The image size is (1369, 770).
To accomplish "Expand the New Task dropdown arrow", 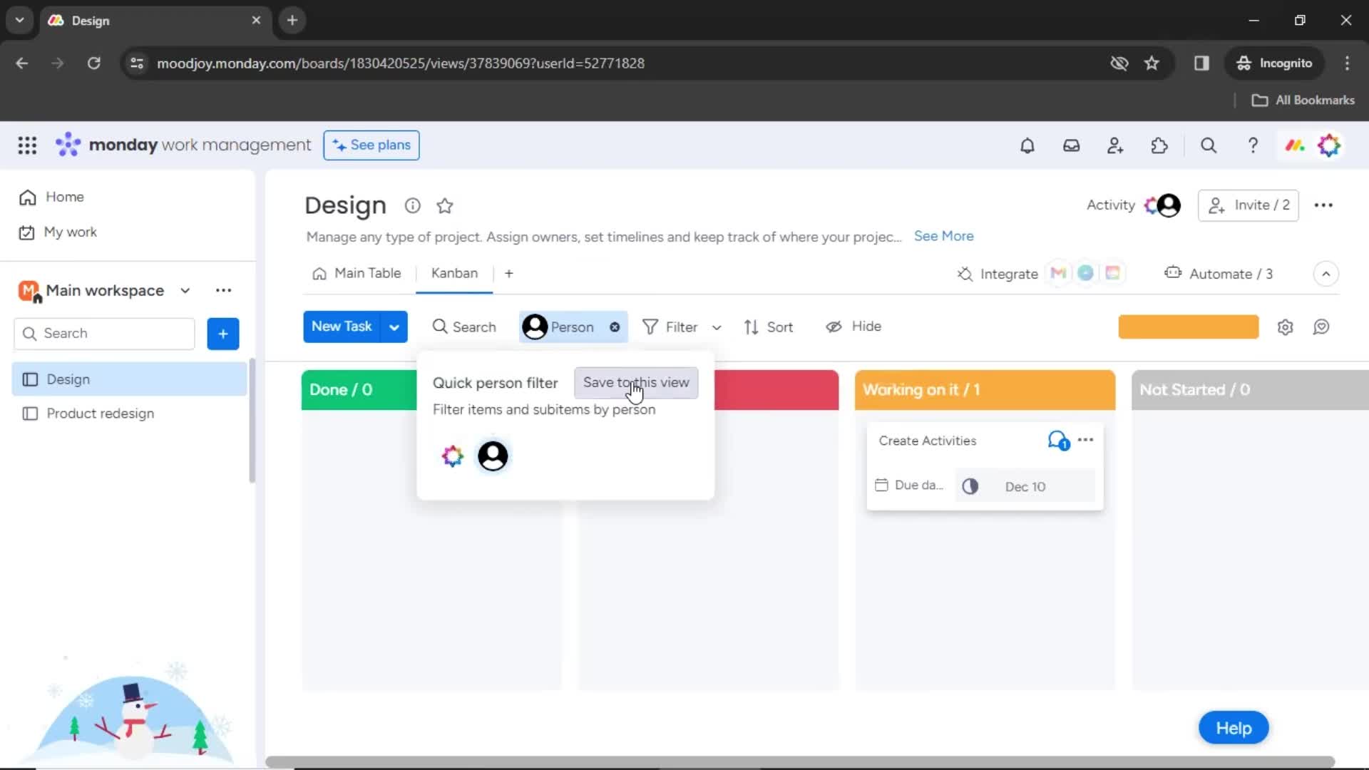I will 395,327.
